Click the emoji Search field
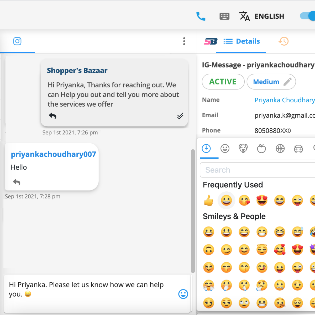315x315 pixels. [x=257, y=170]
